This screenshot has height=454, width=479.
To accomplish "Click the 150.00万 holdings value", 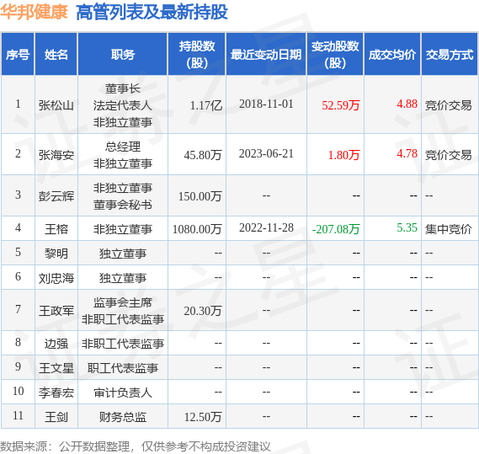I will (200, 196).
